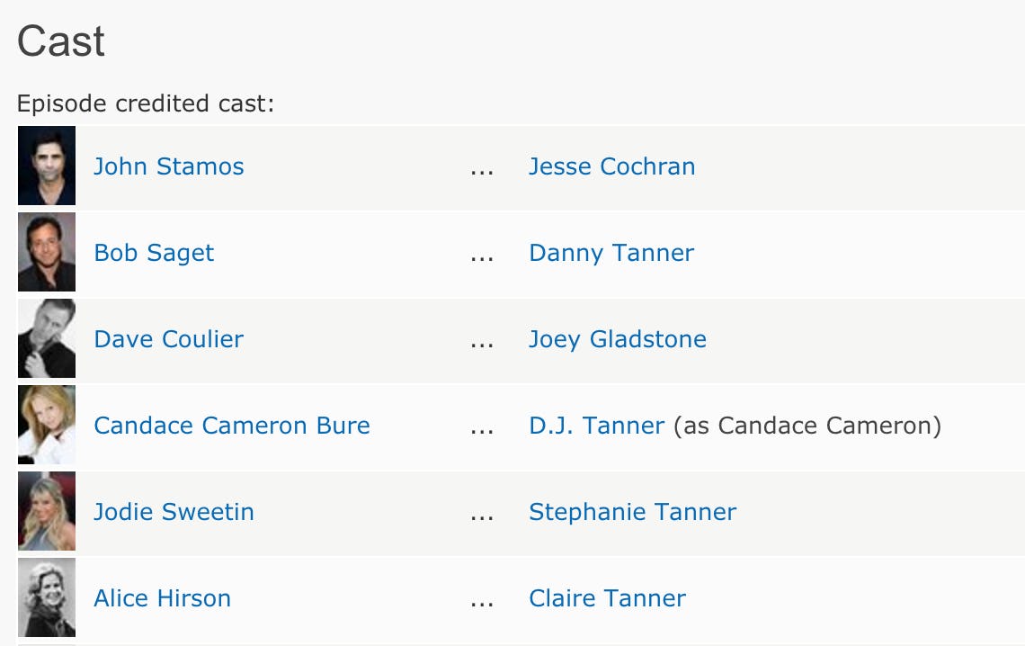Screen dimensions: 1025x646
Task: Click the Episode credited cast label
Action: pos(146,103)
